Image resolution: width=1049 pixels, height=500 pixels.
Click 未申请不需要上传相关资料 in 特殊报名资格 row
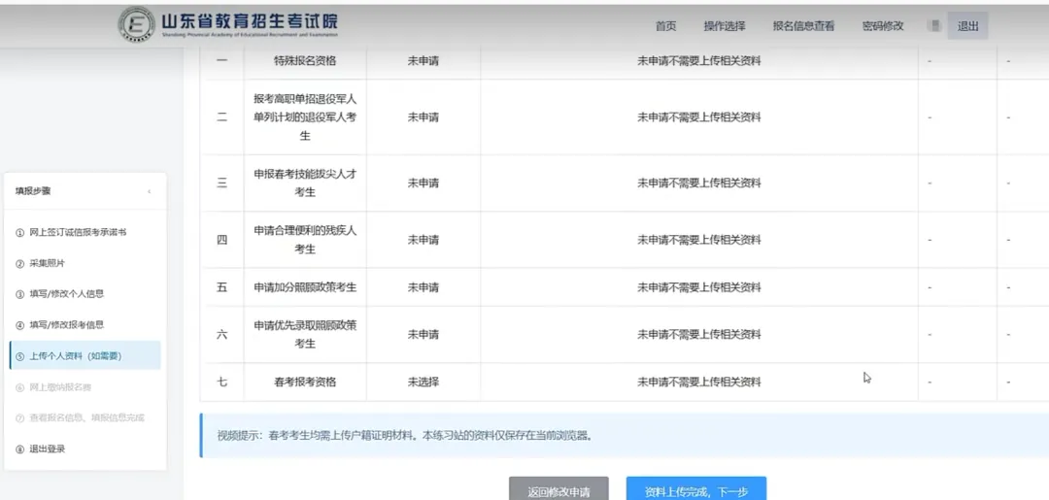point(699,61)
